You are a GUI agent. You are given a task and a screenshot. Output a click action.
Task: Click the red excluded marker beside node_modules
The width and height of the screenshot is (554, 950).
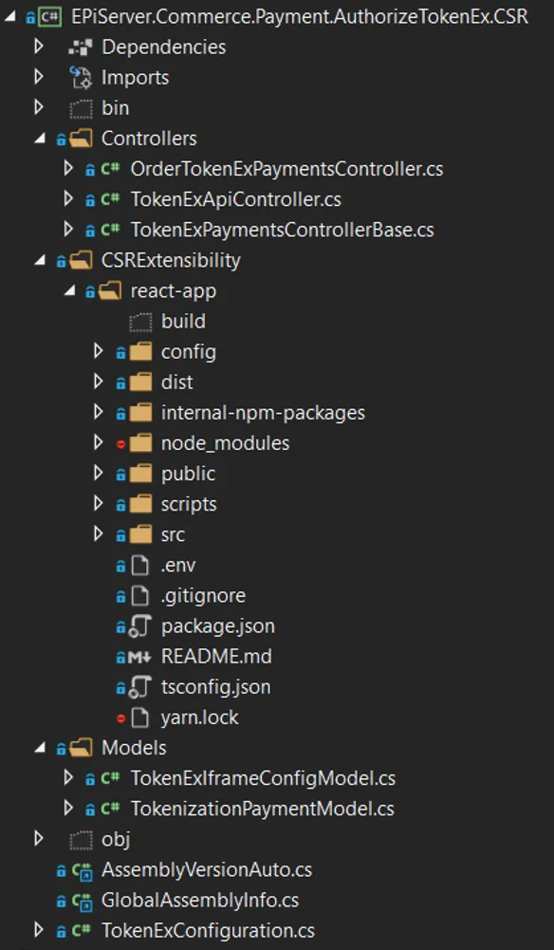120,443
